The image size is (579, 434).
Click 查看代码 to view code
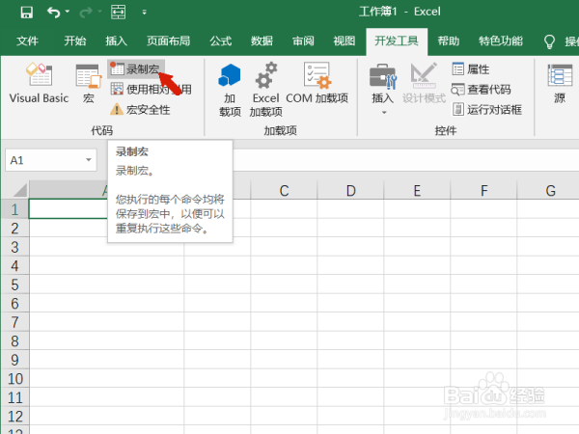click(482, 90)
